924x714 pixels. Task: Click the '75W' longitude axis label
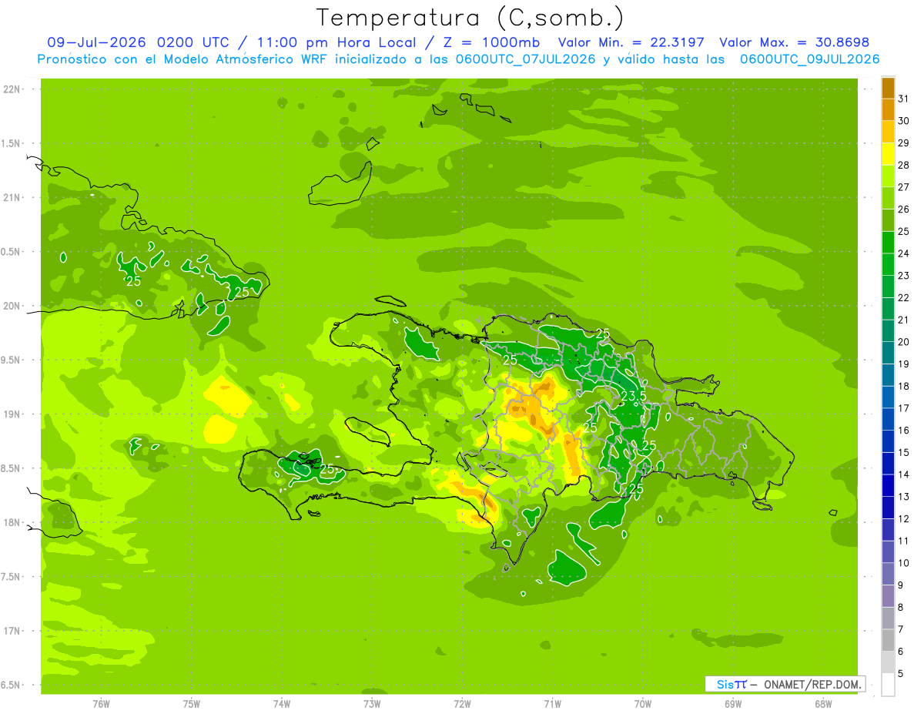click(x=191, y=704)
